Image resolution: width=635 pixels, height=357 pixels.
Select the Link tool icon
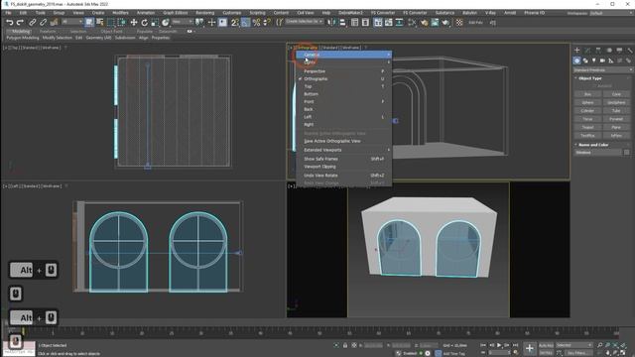[33, 22]
